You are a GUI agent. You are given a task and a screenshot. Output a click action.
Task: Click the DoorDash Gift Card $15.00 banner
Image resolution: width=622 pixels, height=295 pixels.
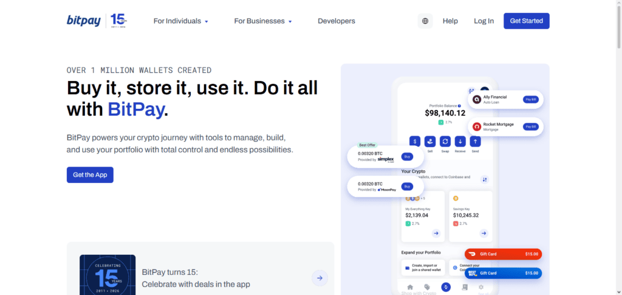point(503,254)
